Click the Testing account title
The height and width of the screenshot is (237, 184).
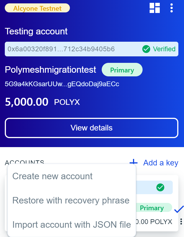point(36,31)
